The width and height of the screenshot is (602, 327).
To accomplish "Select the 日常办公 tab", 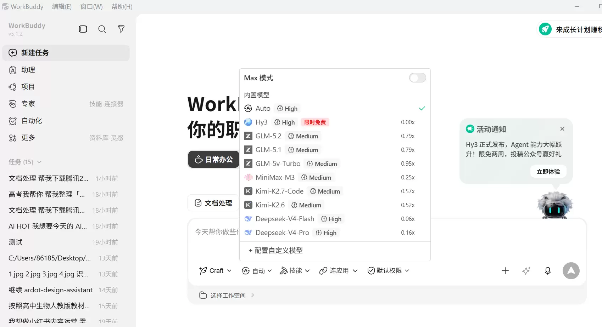I will (x=214, y=159).
